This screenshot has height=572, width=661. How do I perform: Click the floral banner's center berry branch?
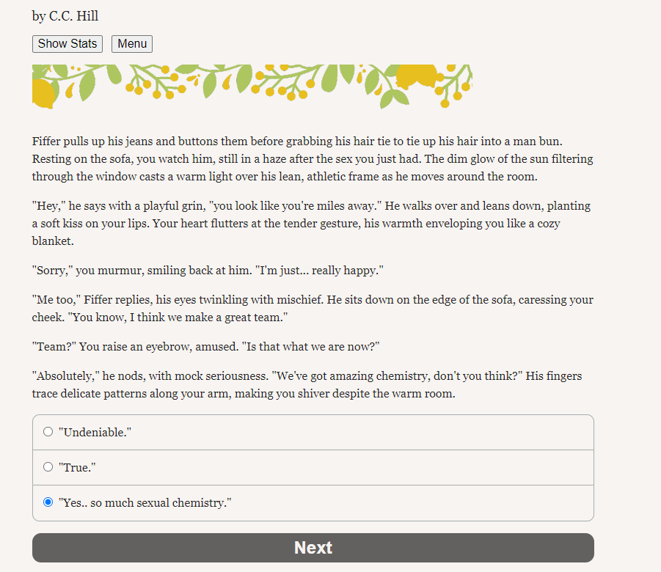[281, 83]
